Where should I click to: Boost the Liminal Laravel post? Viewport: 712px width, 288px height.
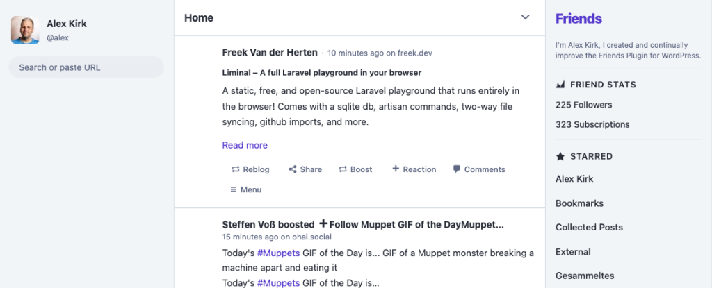(x=355, y=169)
